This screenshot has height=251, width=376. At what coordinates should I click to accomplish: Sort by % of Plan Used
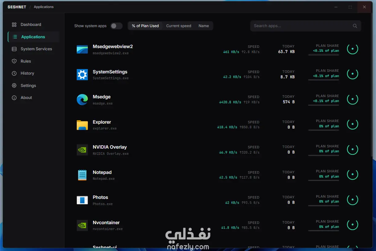click(145, 26)
